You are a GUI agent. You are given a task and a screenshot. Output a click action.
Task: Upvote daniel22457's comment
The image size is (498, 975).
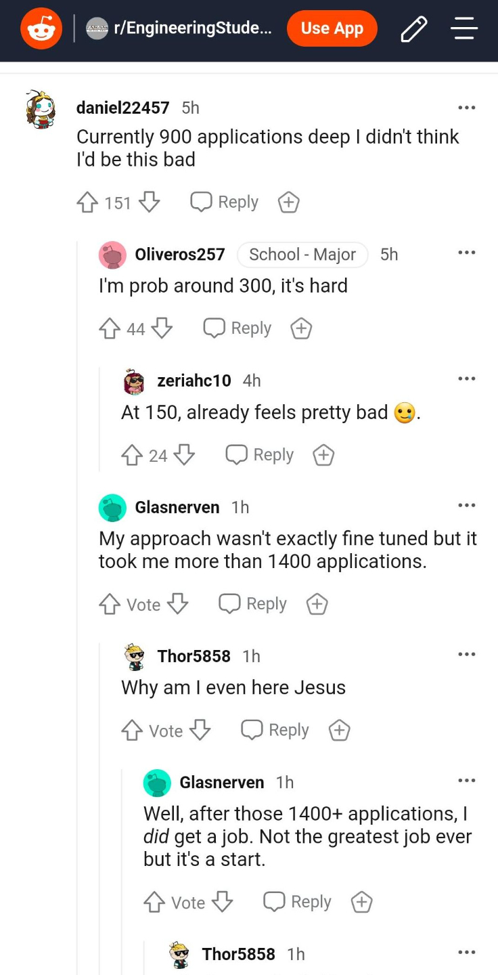click(x=87, y=202)
